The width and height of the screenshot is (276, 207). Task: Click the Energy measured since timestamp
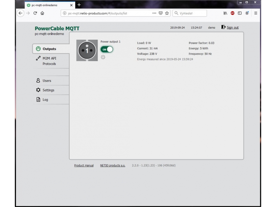click(x=165, y=59)
